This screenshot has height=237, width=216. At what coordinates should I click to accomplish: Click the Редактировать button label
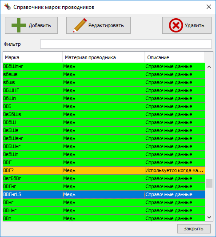106,25
